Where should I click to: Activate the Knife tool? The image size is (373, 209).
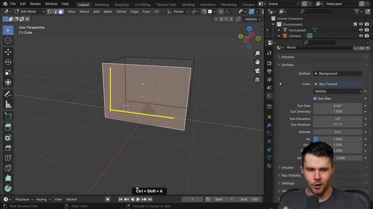pyautogui.click(x=8, y=168)
